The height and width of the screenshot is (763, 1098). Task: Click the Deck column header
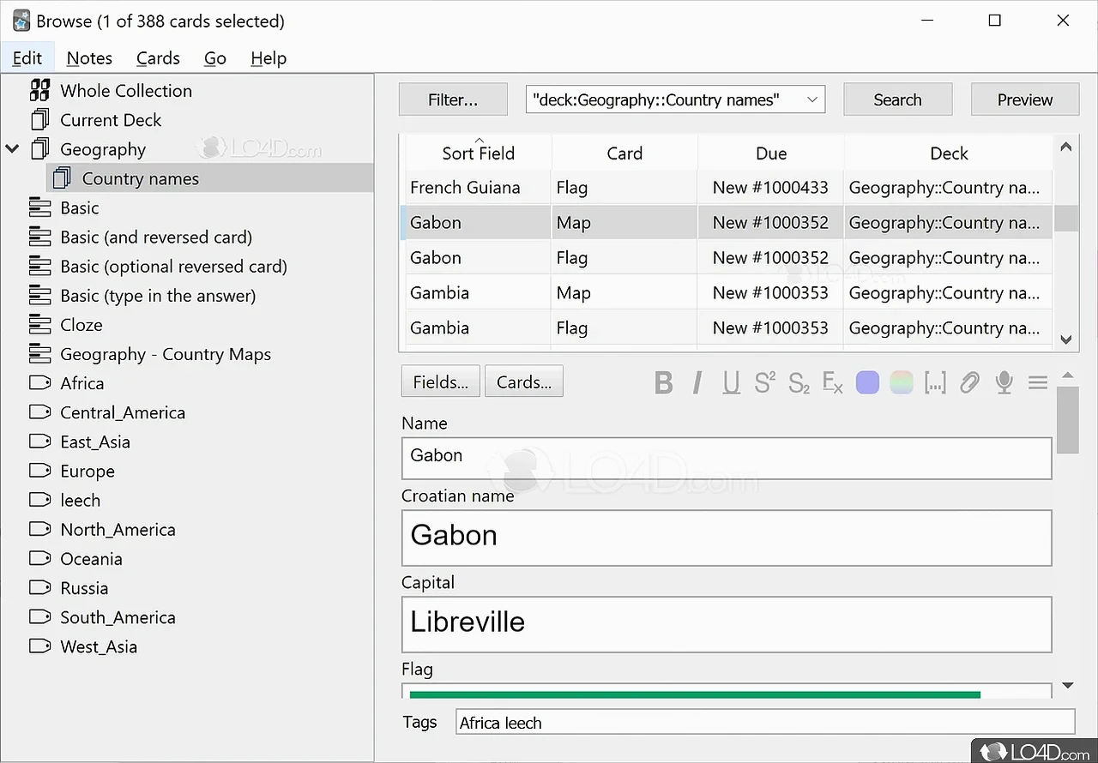(x=949, y=153)
